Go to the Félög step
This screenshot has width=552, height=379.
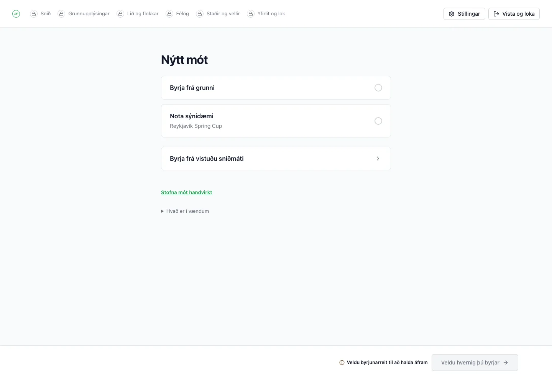(x=177, y=14)
